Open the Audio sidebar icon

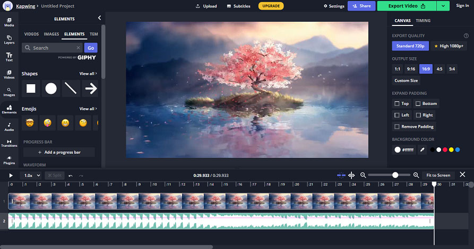point(9,127)
